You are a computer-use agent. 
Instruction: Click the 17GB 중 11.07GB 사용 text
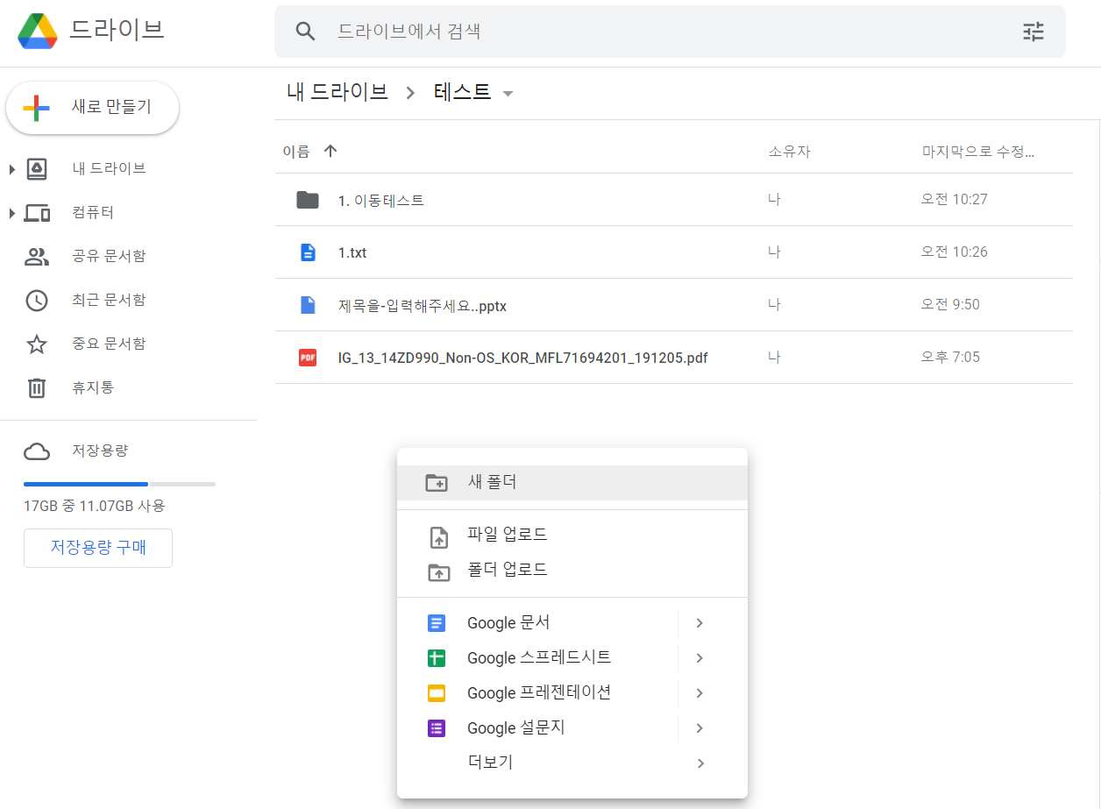point(95,506)
